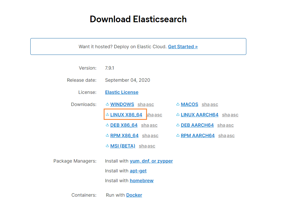Click the download icon beside LINUX AARCH64

pos(178,115)
